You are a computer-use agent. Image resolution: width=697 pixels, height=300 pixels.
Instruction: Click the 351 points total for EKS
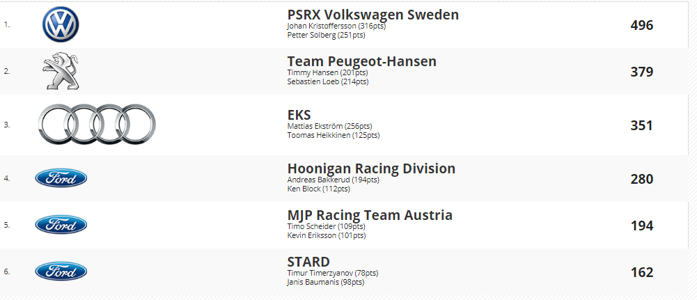pyautogui.click(x=641, y=125)
